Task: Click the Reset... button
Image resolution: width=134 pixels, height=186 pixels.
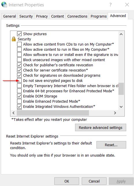Action: point(111,145)
